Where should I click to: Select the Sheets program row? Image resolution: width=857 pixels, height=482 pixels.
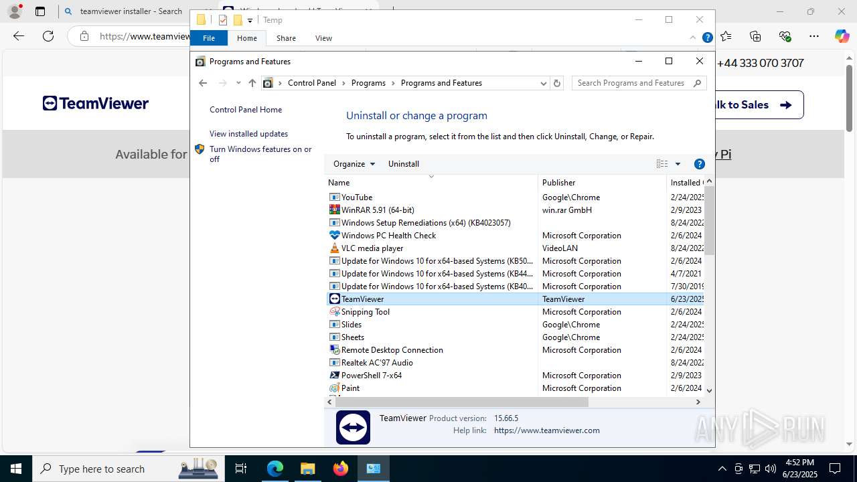[515, 337]
